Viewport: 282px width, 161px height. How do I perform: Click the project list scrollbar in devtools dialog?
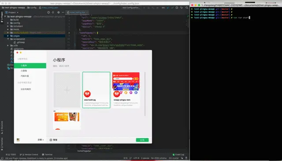click(x=145, y=94)
